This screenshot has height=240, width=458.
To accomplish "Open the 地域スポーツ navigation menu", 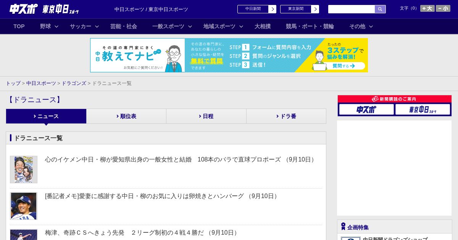I will click(219, 26).
